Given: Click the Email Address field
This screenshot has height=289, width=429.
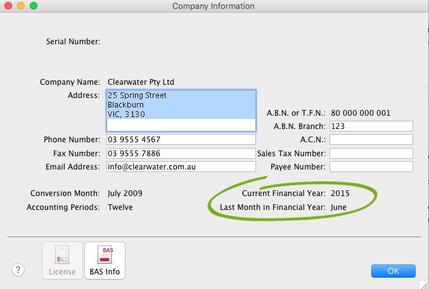Looking at the screenshot, I should click(181, 167).
